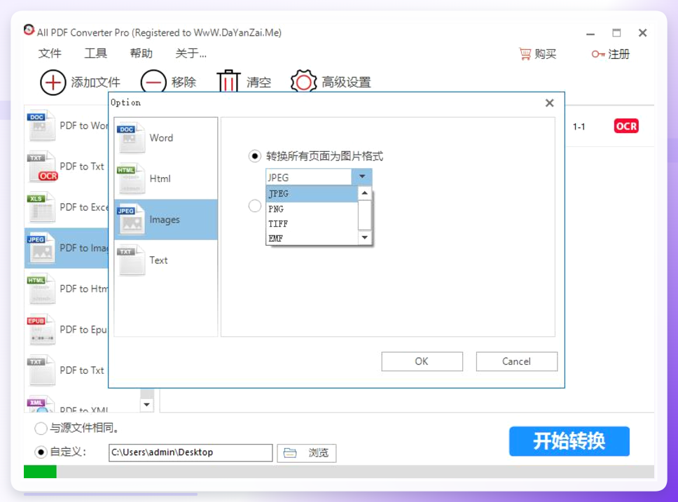Click the key register icon
678x502 pixels.
pyautogui.click(x=598, y=54)
